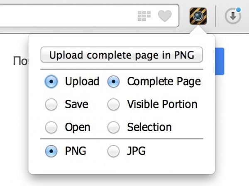Choose the Visible Portion radio option
This screenshot has height=186, width=249.
click(x=113, y=104)
